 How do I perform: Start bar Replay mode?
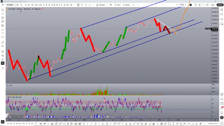127,5
